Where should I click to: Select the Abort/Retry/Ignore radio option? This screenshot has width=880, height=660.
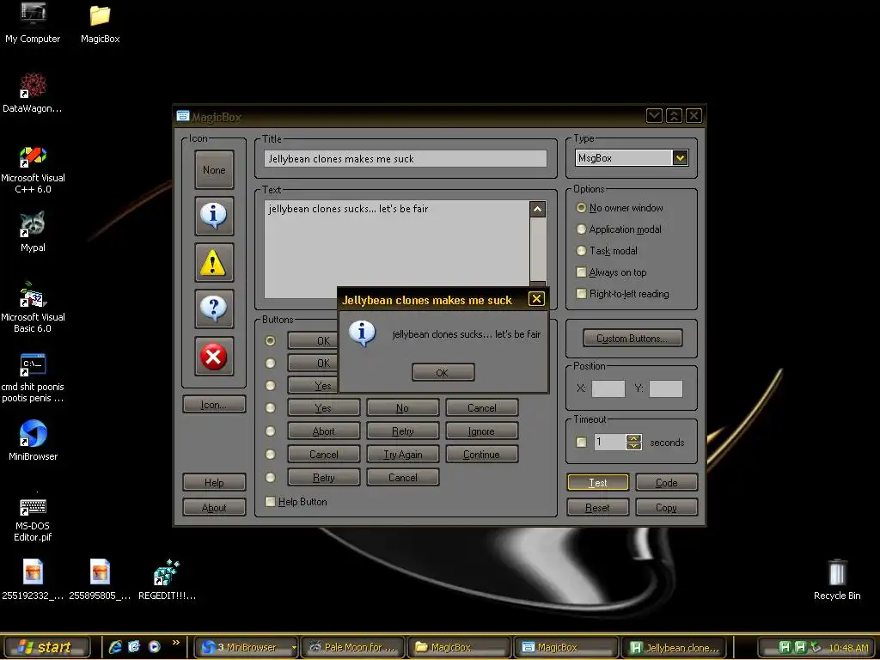271,431
